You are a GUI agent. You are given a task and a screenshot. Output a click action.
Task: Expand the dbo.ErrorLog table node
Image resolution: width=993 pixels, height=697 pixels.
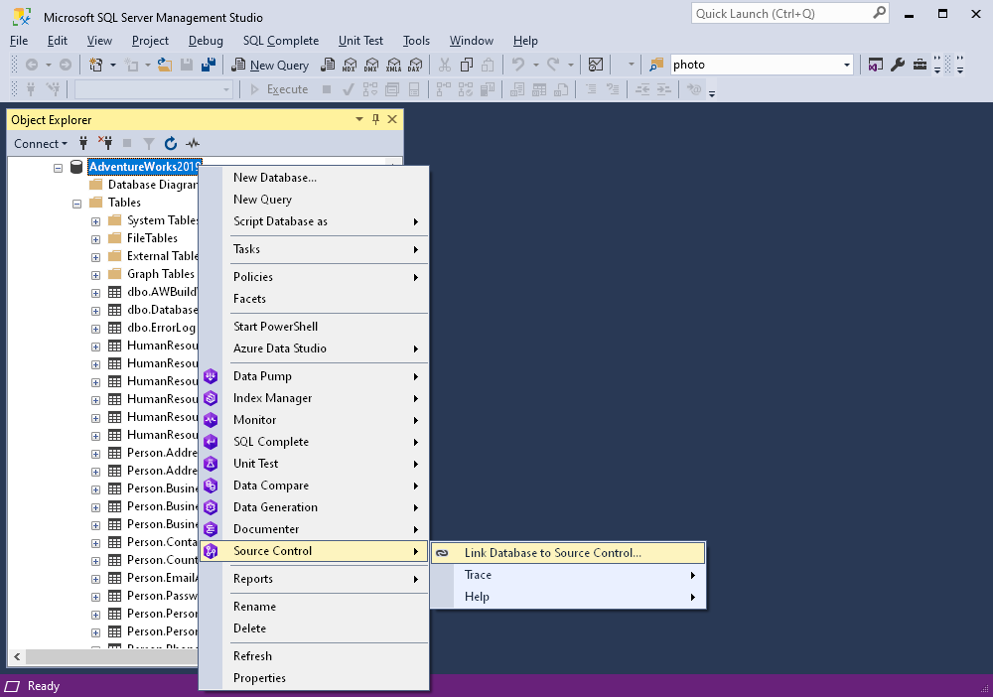coord(95,329)
